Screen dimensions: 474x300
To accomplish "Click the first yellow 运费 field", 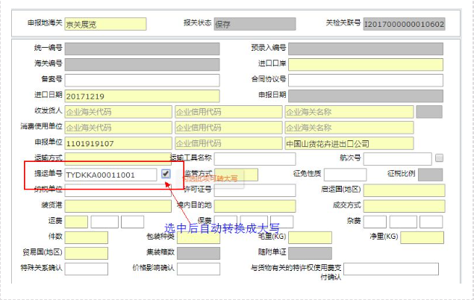I will [x=76, y=222].
